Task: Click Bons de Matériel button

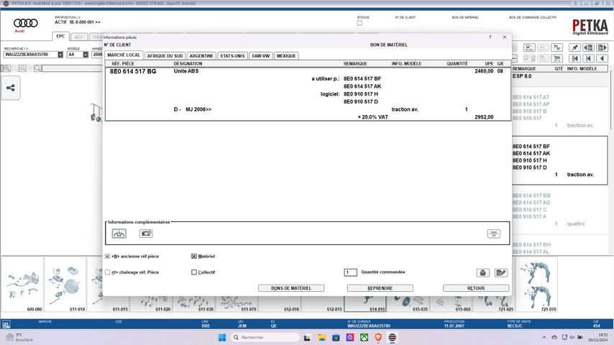Action: (x=291, y=288)
